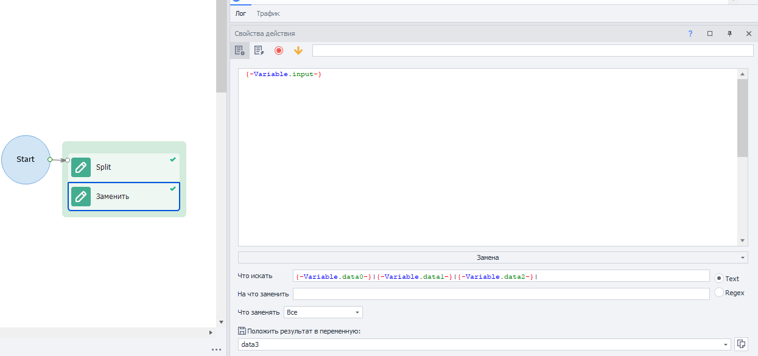Click the text area scrollbar down arrow
The width and height of the screenshot is (758, 356).
pyautogui.click(x=742, y=240)
